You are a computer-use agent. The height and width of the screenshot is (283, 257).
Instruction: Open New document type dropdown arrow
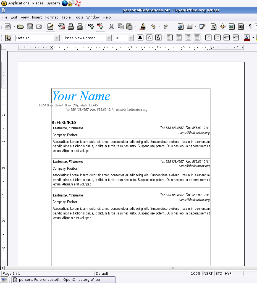pos(14,27)
